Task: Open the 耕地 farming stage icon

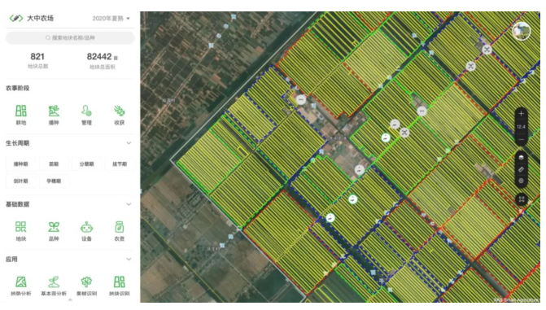Action: [x=21, y=111]
